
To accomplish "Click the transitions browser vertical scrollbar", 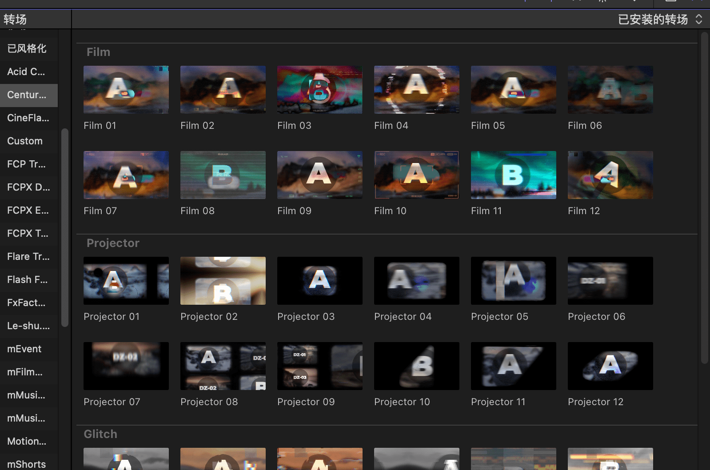I will 705,198.
